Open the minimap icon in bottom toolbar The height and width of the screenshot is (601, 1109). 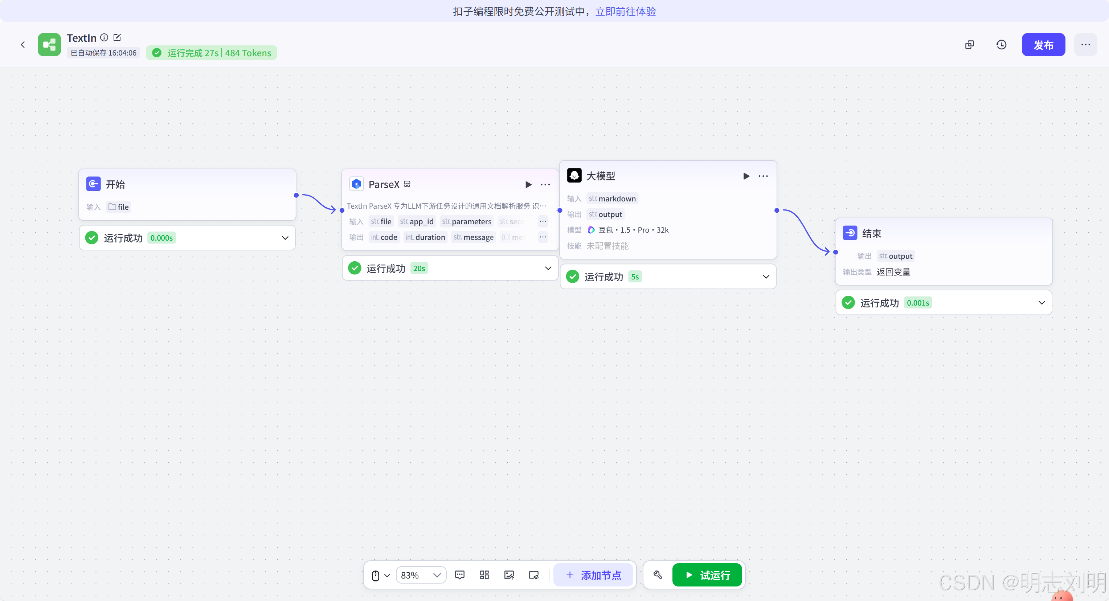(x=533, y=575)
